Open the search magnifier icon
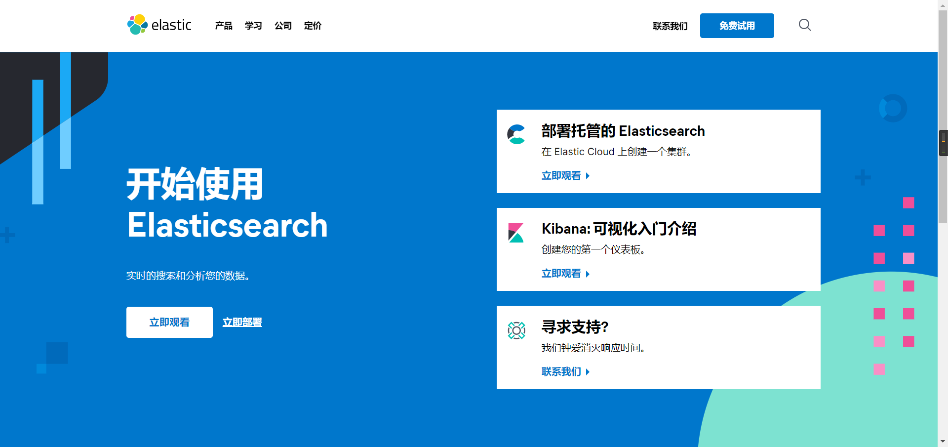This screenshot has width=948, height=447. pos(805,25)
